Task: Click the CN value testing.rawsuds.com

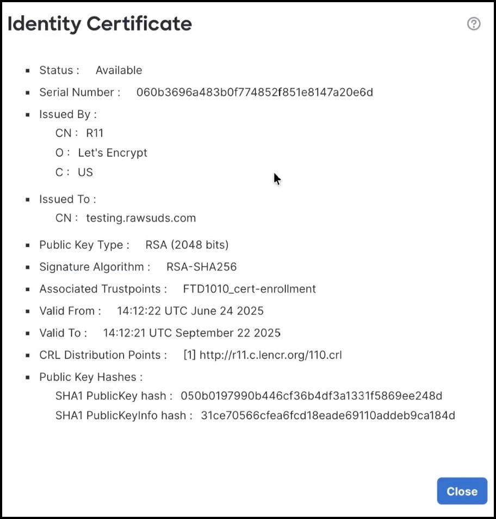Action: point(141,218)
